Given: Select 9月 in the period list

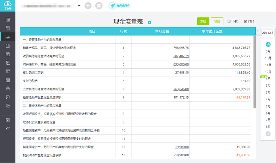Looking at the screenshot, I should [268, 51].
